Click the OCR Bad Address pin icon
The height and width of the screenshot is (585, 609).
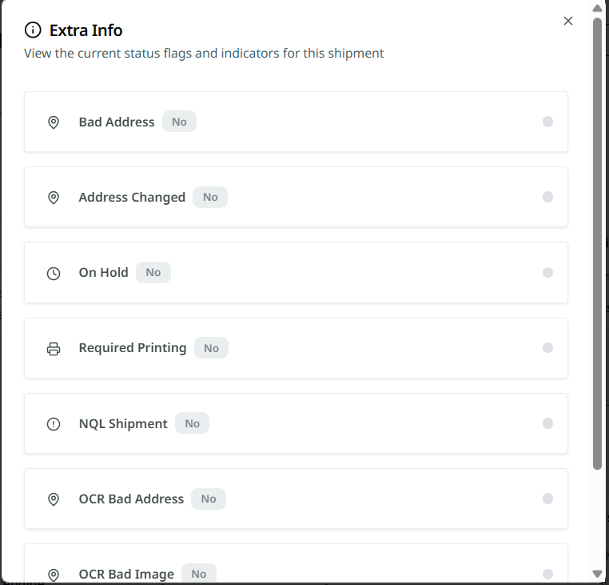[54, 499]
